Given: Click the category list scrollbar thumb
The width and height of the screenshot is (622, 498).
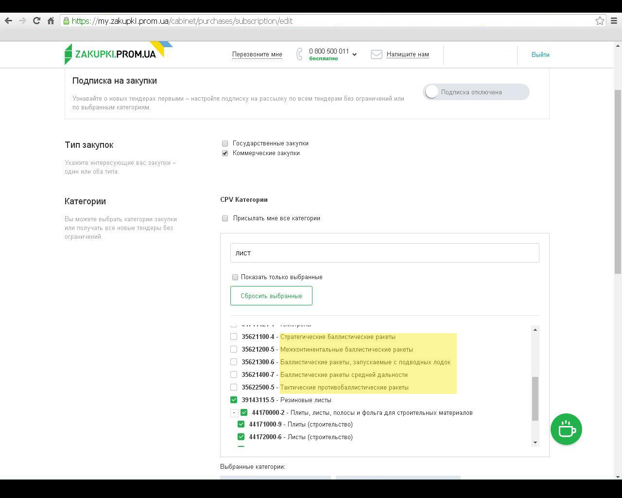Looking at the screenshot, I should click(x=535, y=399).
